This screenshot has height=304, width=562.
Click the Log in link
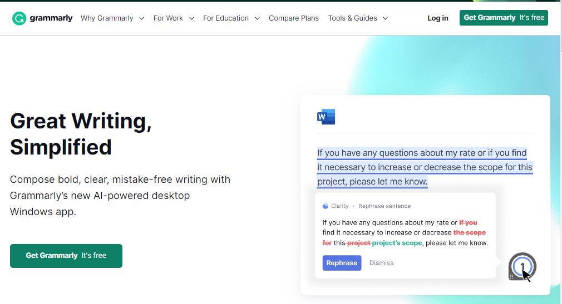pyautogui.click(x=437, y=18)
